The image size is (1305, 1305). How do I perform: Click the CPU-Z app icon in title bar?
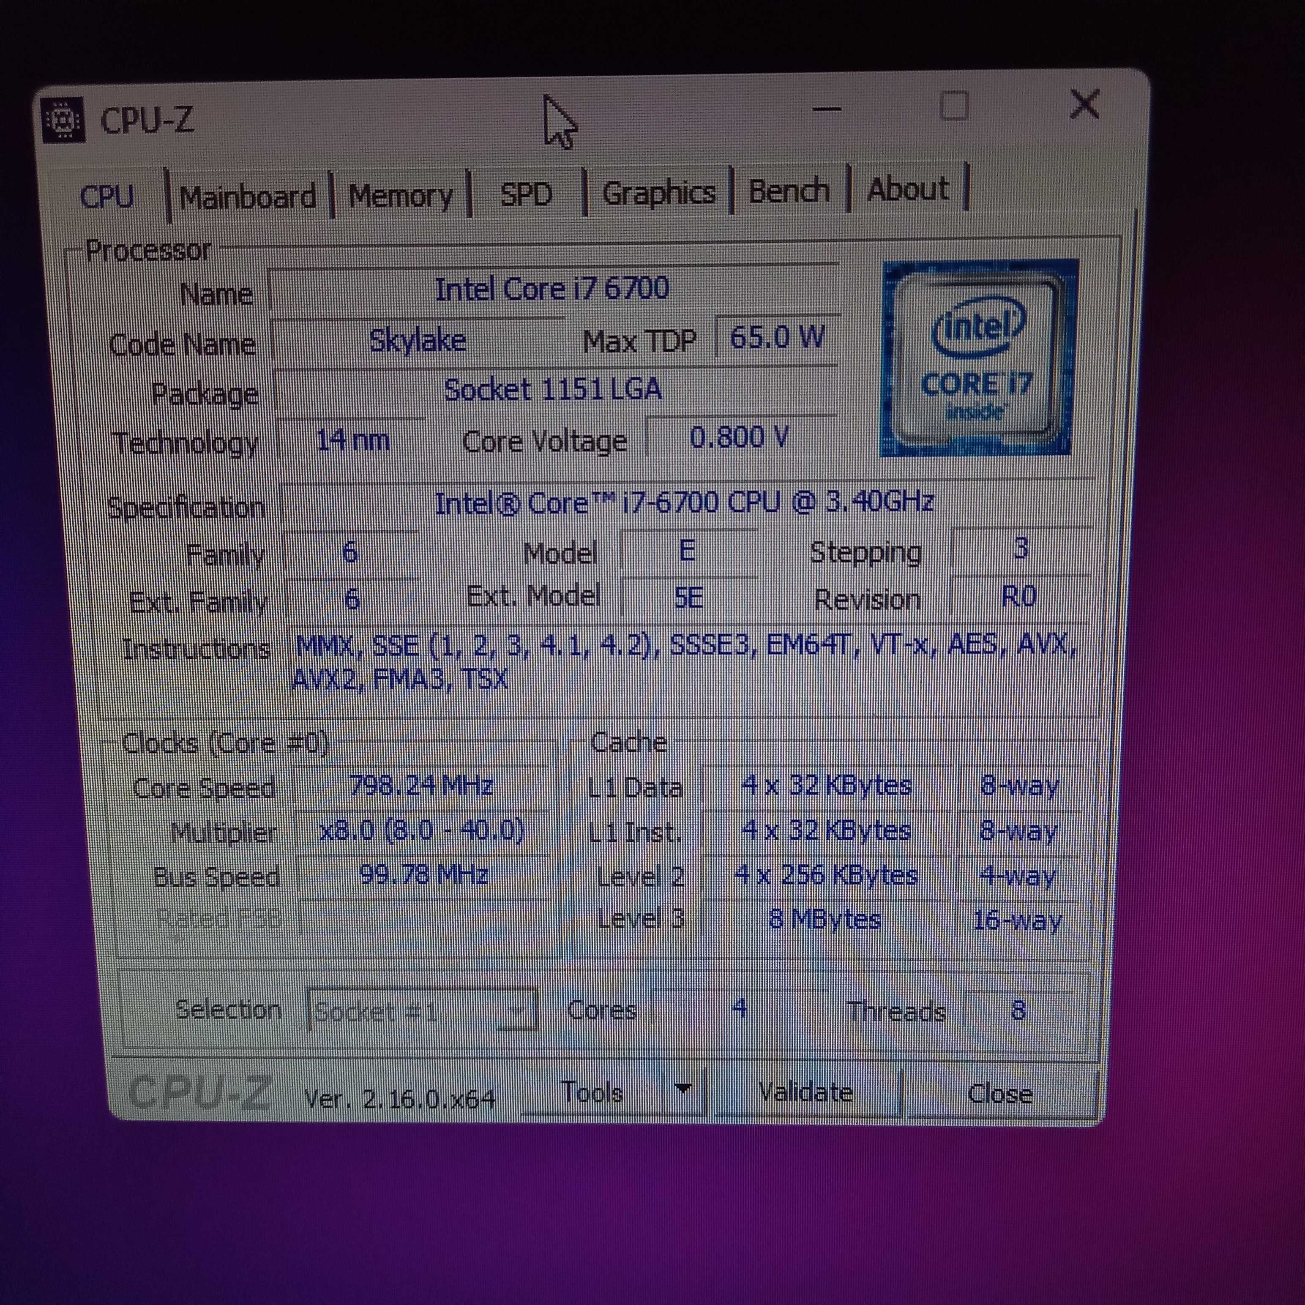tap(63, 120)
